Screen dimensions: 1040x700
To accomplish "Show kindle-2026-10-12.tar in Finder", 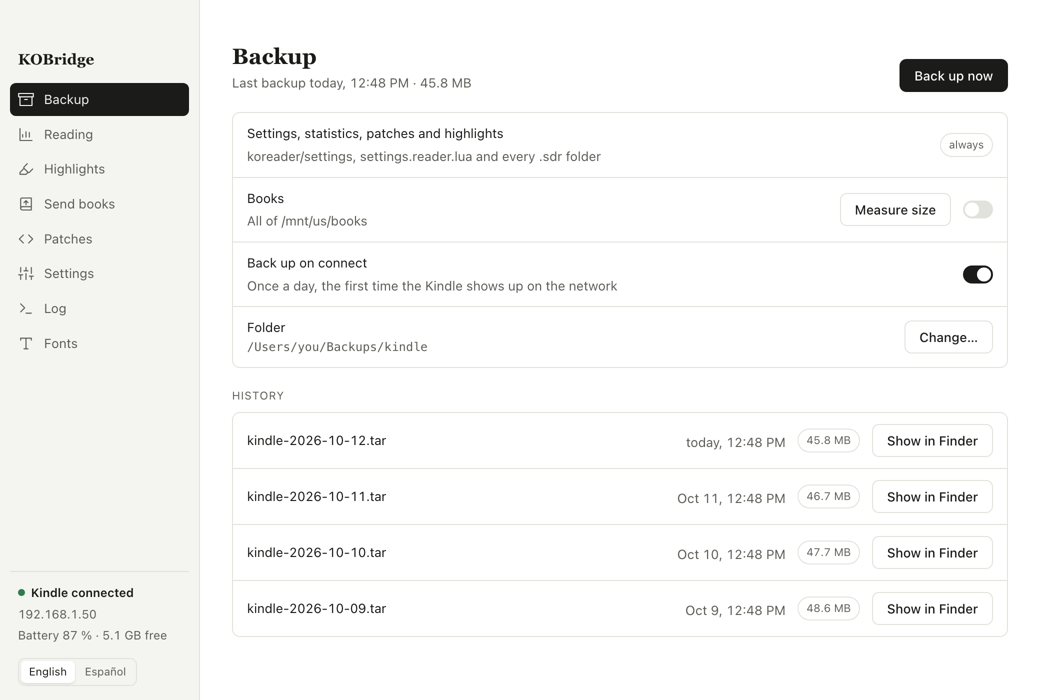I will pyautogui.click(x=932, y=440).
